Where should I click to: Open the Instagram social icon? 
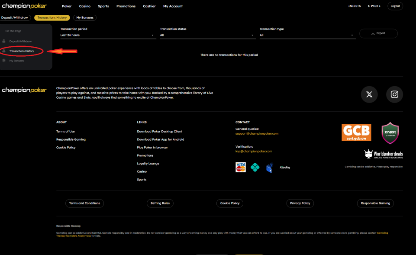click(394, 94)
